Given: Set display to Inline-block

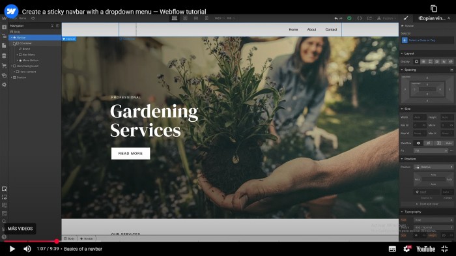Looking at the screenshot, I should point(437,62).
